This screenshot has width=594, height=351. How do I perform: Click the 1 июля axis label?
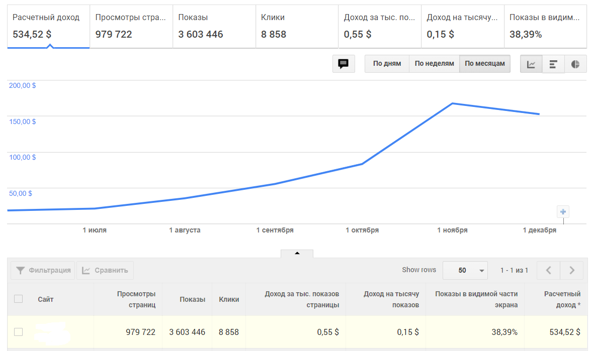point(95,230)
